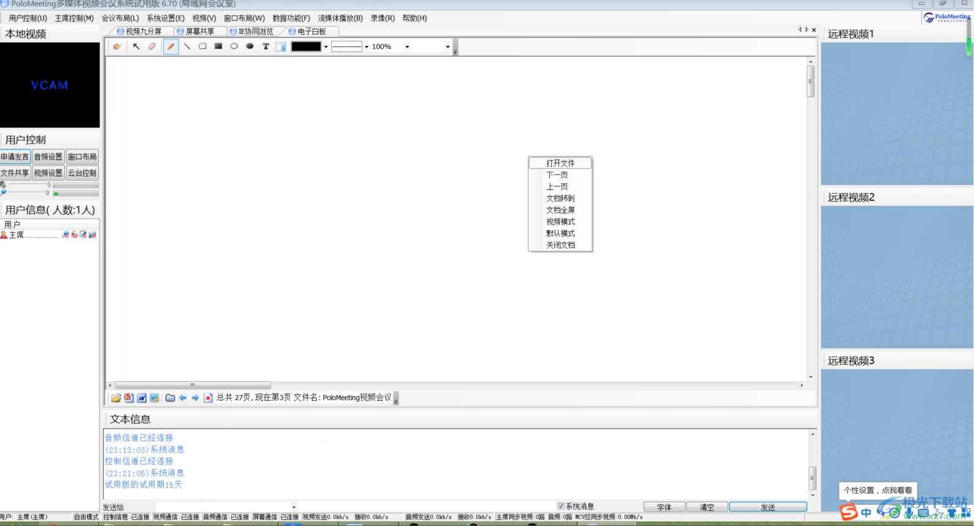Click the Word document icon in bottom toolbar

coord(142,398)
